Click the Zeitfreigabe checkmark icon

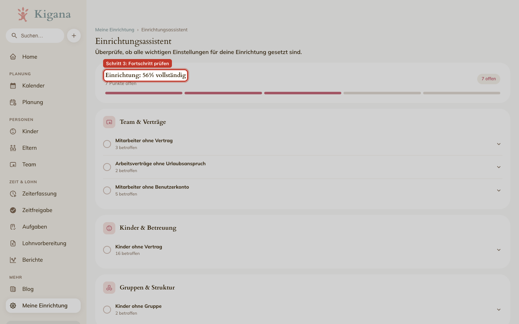pos(13,210)
